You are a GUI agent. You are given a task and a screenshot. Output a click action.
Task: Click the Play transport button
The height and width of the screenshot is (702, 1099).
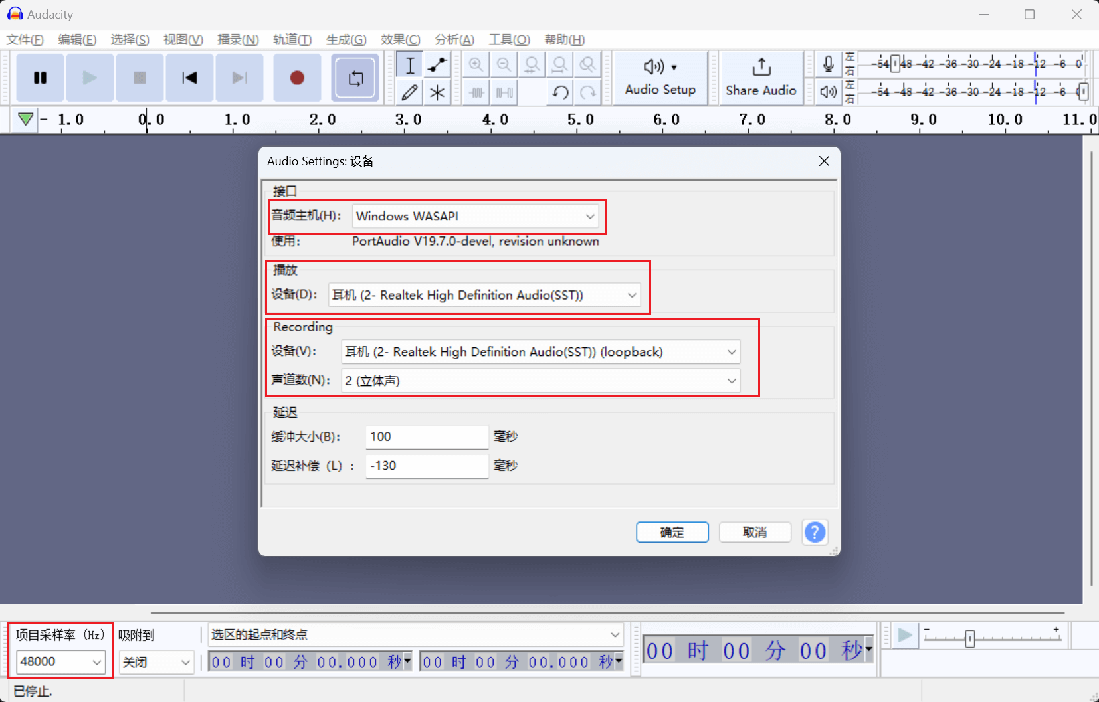tap(90, 78)
